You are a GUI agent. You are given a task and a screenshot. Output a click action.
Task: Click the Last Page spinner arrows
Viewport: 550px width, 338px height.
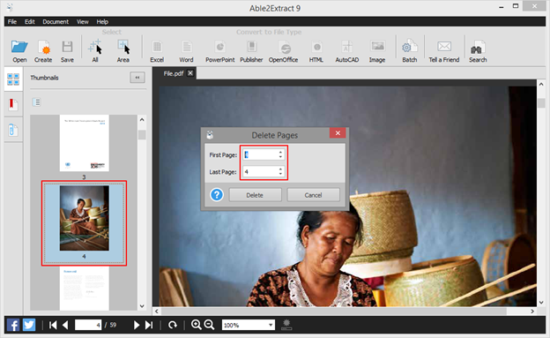[280, 171]
